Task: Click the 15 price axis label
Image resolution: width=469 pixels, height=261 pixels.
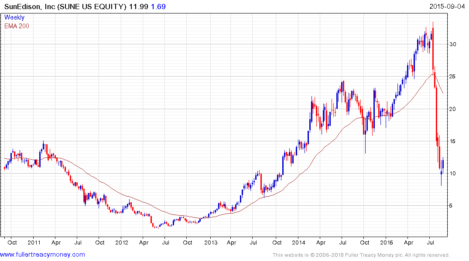Action: (x=452, y=141)
